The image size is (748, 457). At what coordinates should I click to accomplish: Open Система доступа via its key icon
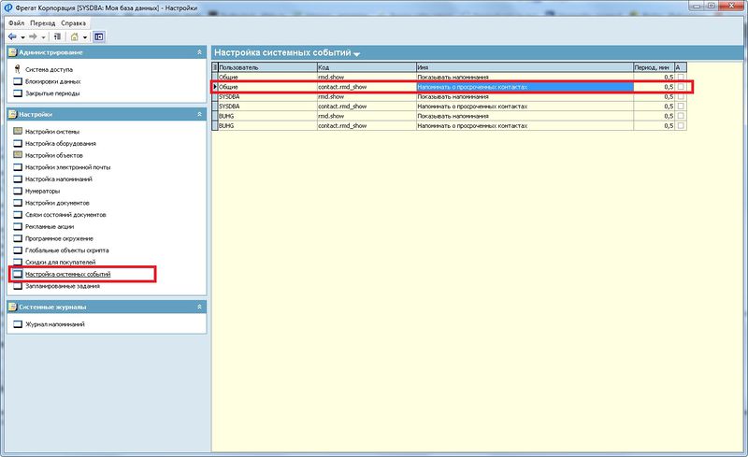click(18, 69)
